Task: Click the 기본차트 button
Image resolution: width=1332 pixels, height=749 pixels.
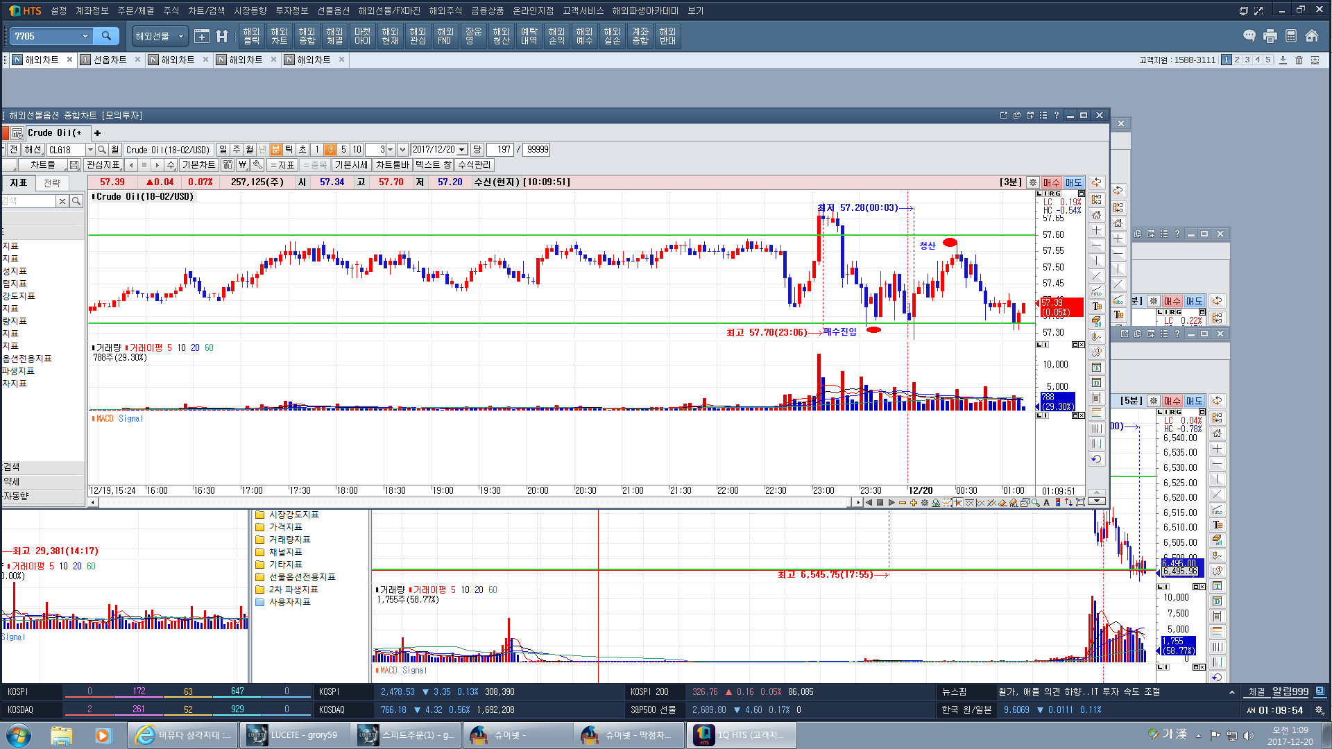Action: [x=198, y=165]
